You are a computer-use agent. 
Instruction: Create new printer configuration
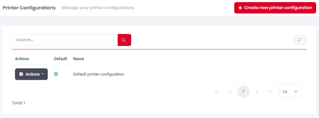(x=275, y=8)
